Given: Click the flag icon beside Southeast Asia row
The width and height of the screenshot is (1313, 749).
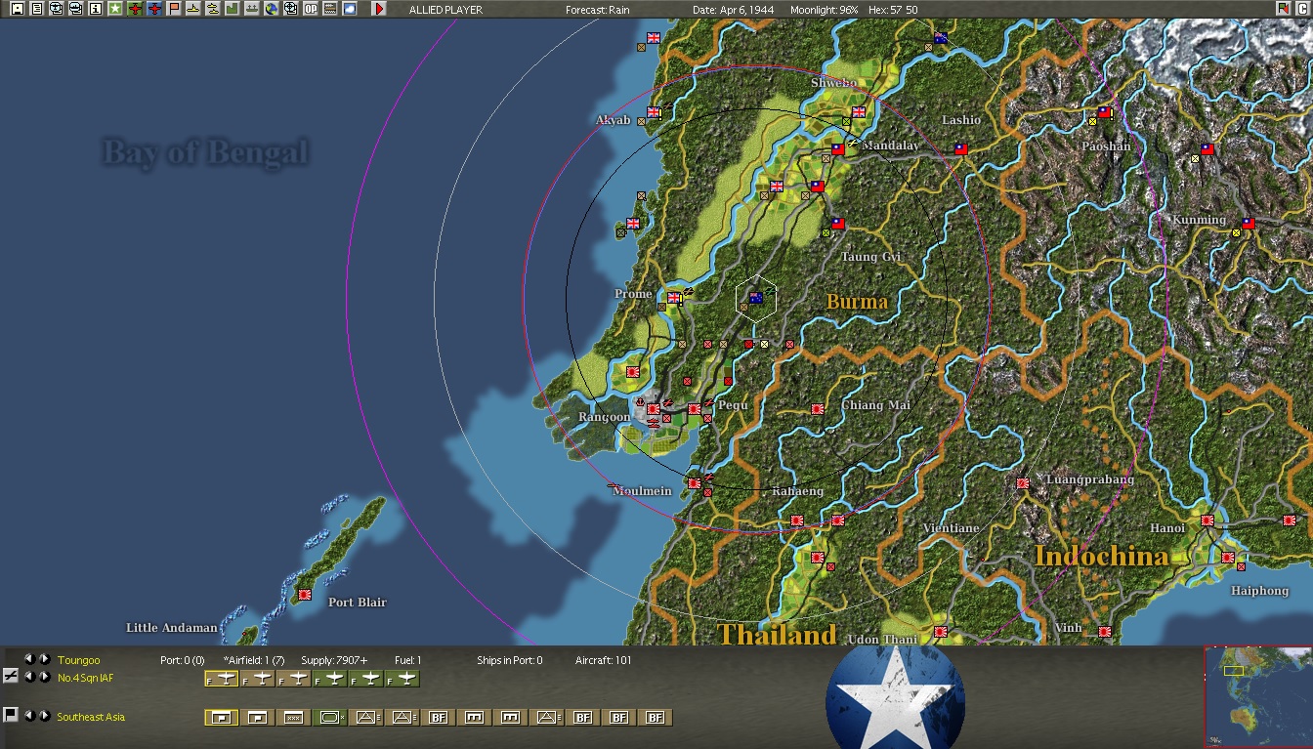Looking at the screenshot, I should point(11,715).
